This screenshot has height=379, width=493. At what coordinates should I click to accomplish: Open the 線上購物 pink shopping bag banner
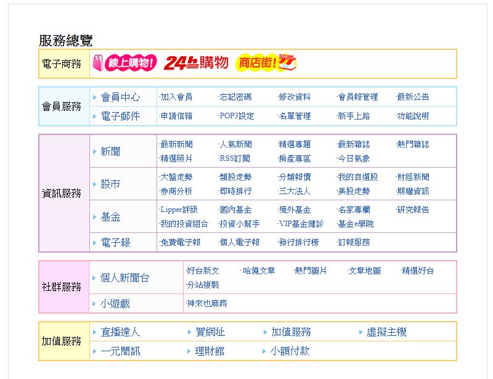pos(125,63)
